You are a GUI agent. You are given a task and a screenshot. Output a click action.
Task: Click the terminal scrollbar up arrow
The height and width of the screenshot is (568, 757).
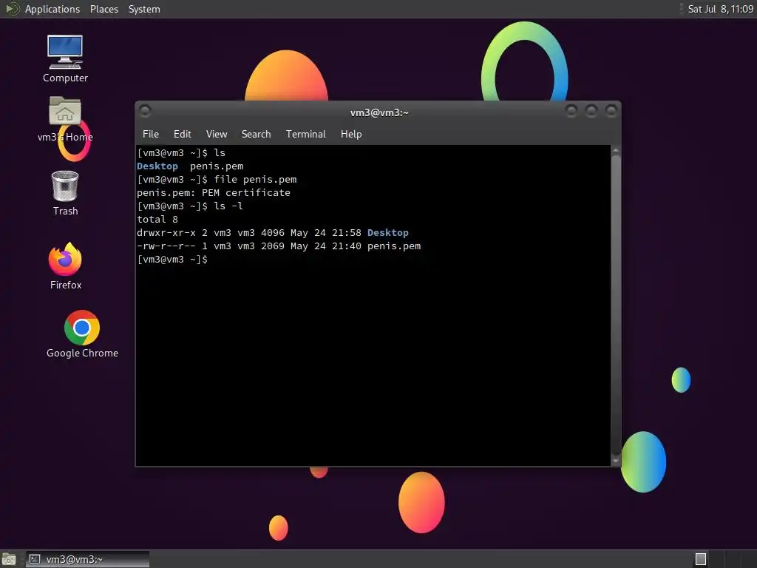pyautogui.click(x=616, y=151)
